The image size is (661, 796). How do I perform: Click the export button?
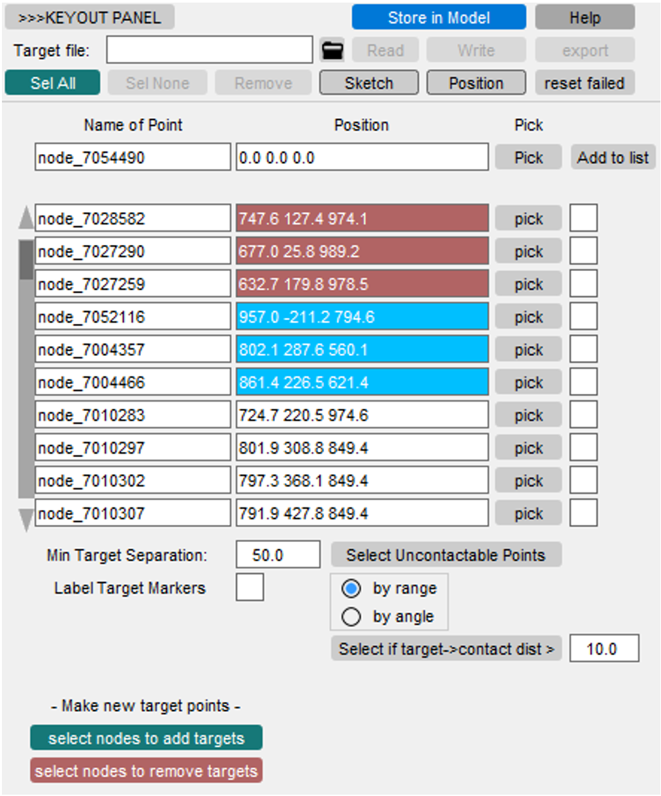click(x=585, y=50)
